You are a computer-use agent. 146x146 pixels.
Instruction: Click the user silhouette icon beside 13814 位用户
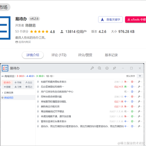62,32
